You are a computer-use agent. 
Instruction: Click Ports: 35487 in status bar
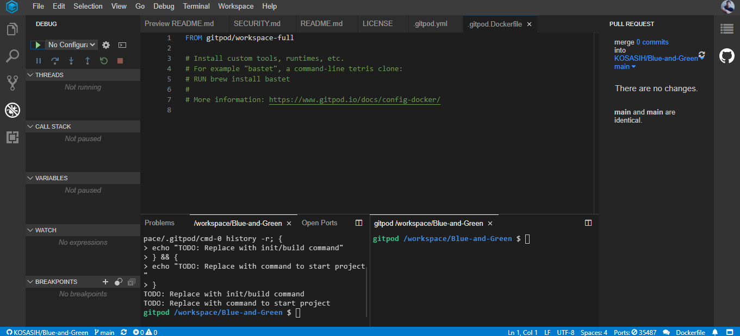(635, 332)
